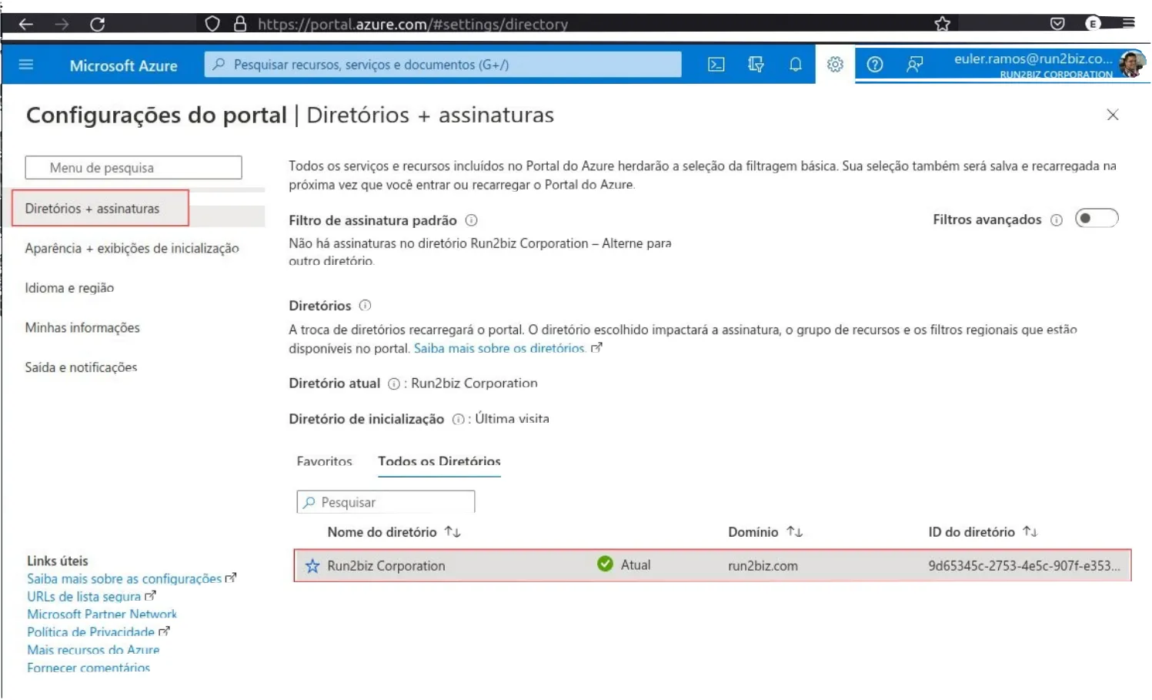Image resolution: width=1152 pixels, height=700 pixels.
Task: Sort by Nome do diretório column
Action: (x=393, y=532)
